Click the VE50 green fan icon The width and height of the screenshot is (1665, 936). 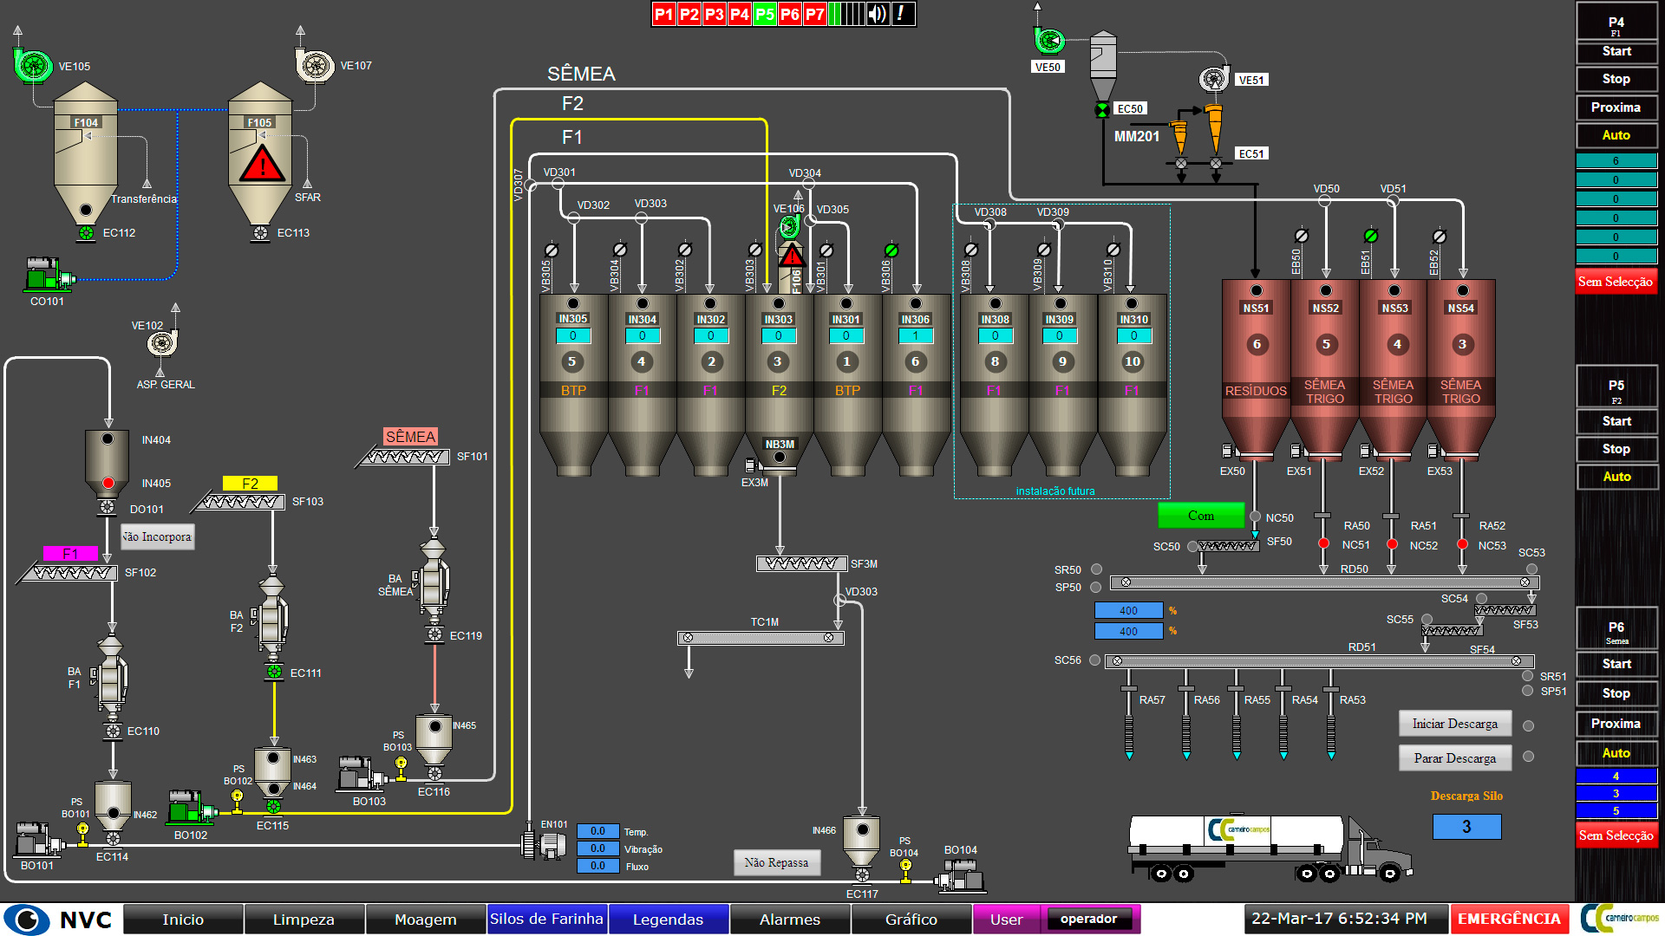pos(1048,40)
